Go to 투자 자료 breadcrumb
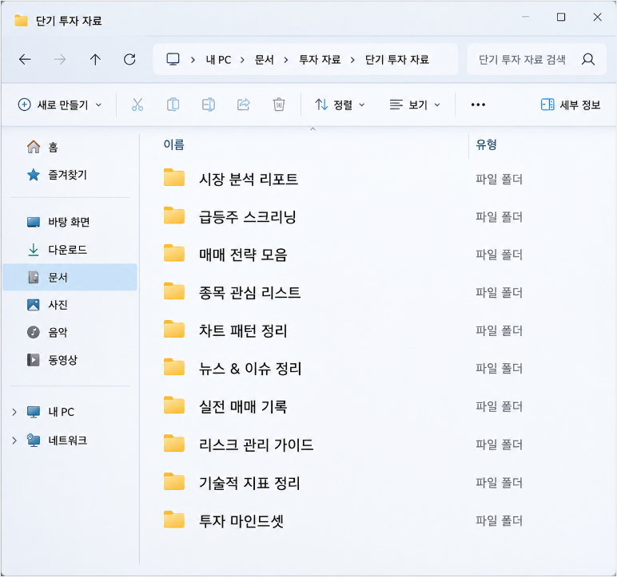 [320, 60]
